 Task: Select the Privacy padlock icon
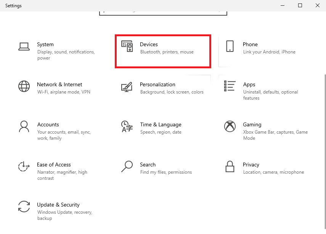pos(230,166)
